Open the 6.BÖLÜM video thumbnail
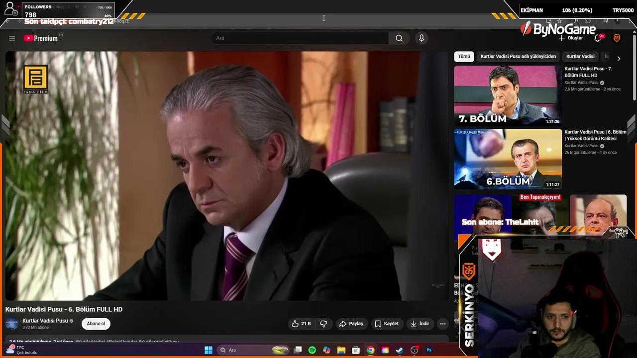This screenshot has height=358, width=637. [x=508, y=159]
